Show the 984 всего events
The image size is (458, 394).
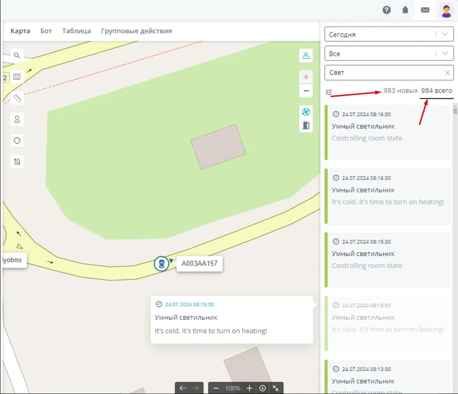pos(436,91)
